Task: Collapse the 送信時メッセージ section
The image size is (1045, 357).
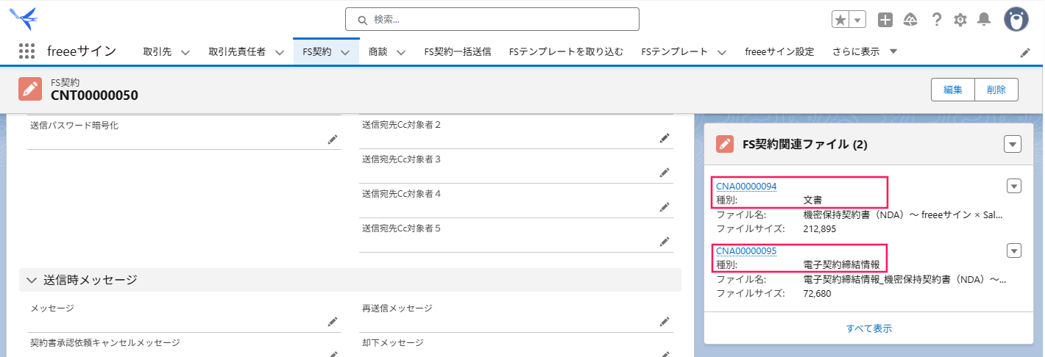Action: click(x=32, y=280)
